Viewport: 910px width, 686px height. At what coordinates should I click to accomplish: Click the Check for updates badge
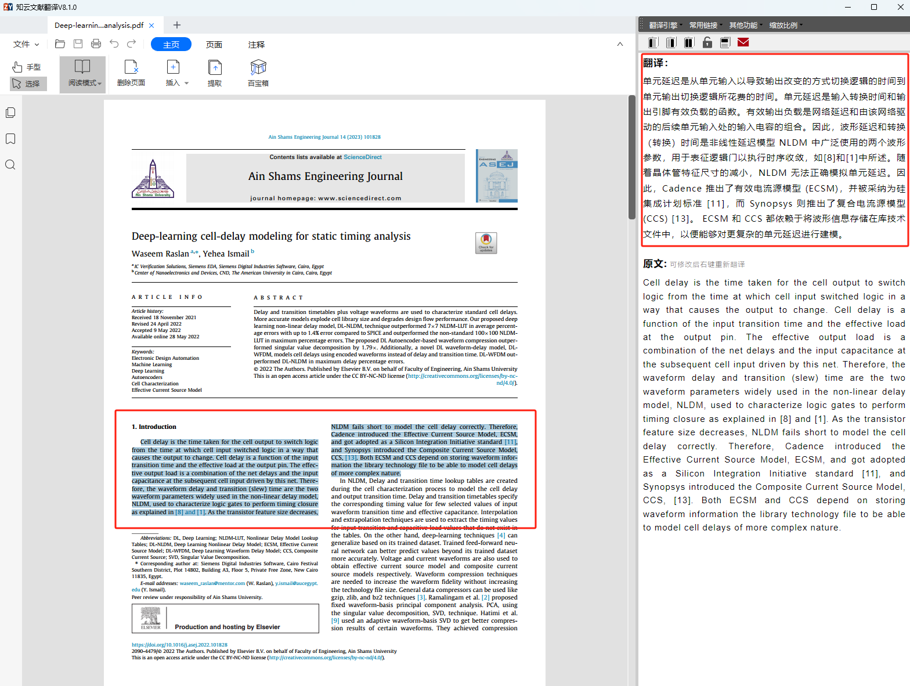(486, 243)
